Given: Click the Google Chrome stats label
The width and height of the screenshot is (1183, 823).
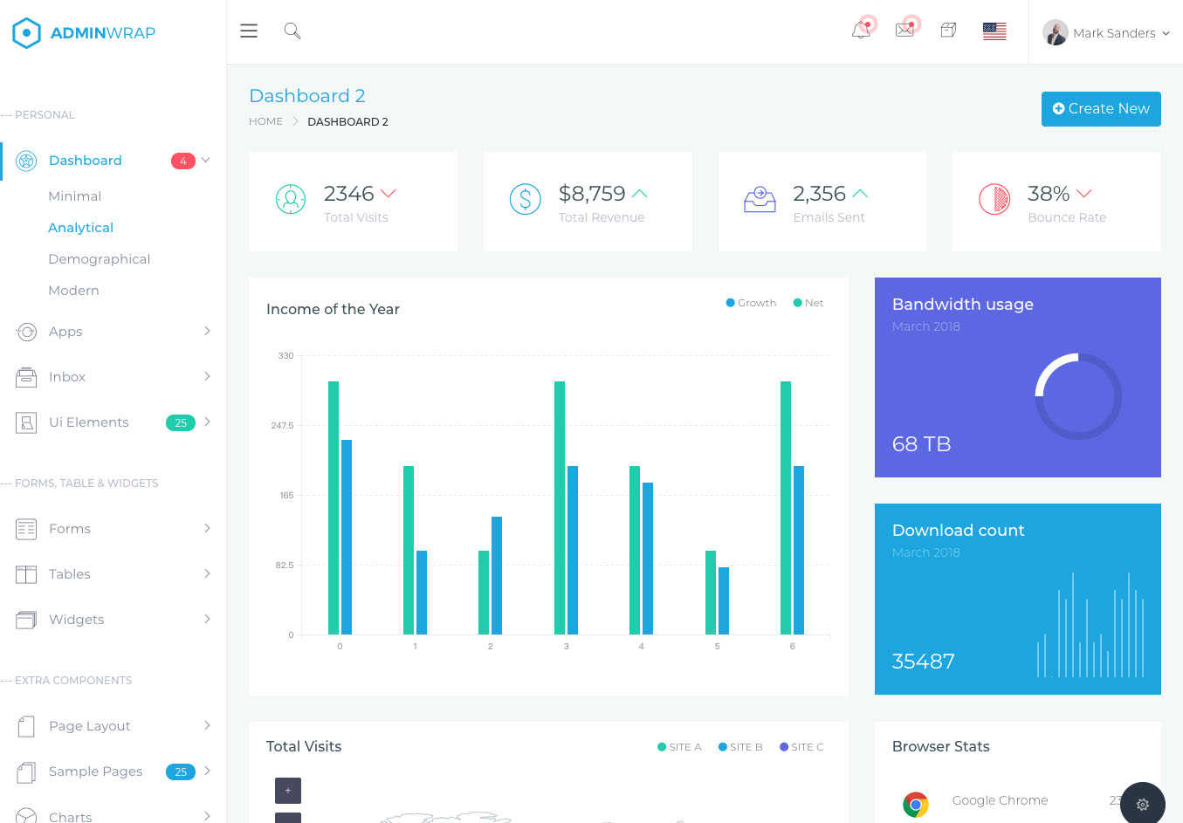Looking at the screenshot, I should click(1000, 800).
